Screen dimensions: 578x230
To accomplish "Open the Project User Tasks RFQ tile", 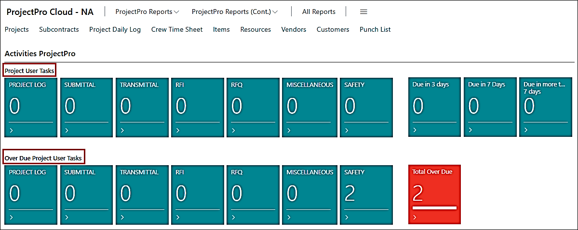I will point(253,107).
